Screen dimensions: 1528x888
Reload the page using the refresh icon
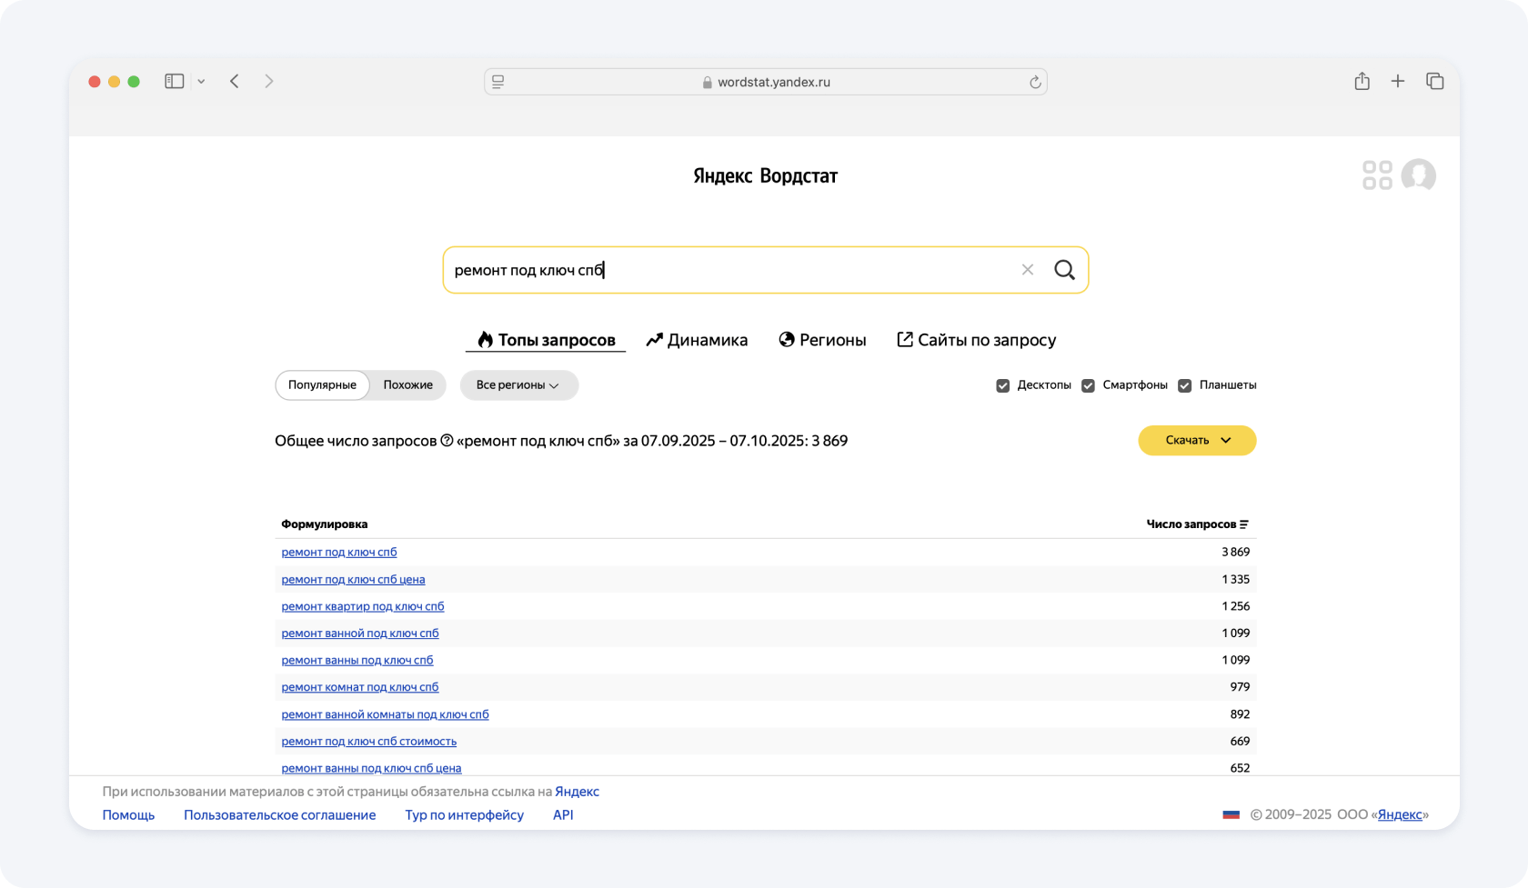point(1034,82)
